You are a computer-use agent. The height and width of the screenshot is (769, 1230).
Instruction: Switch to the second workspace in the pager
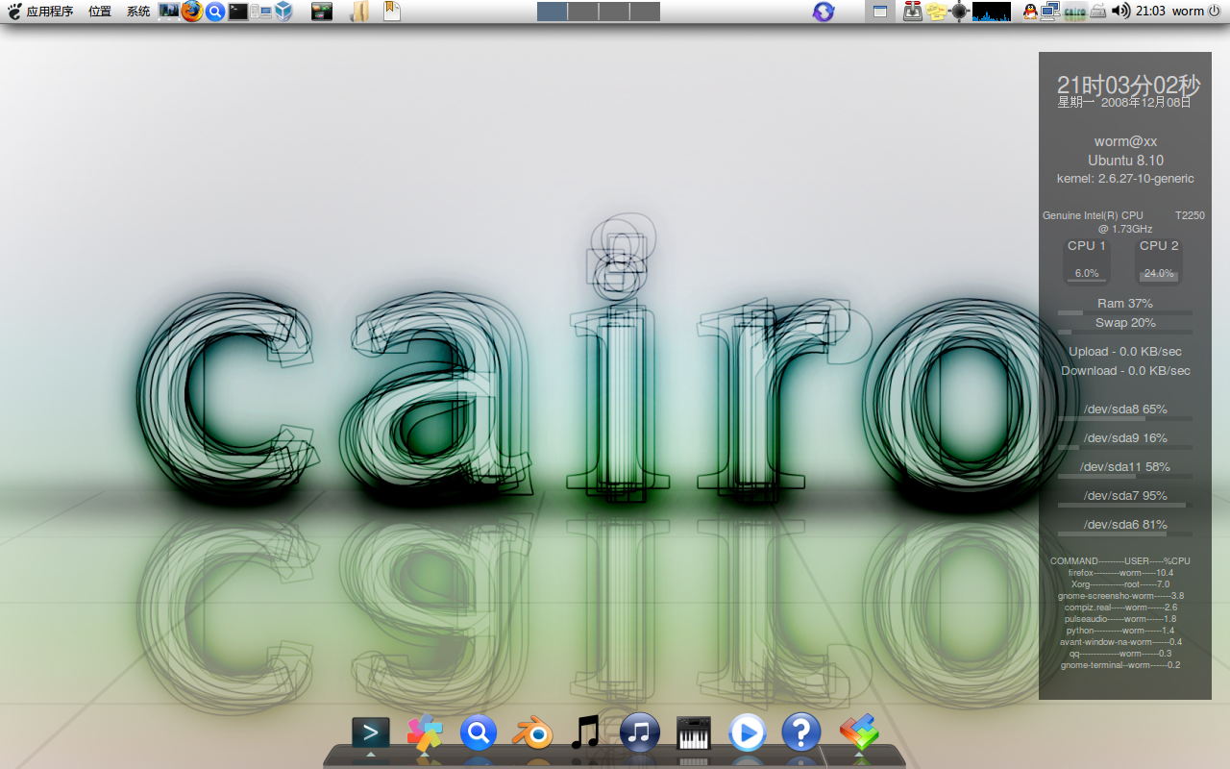tap(582, 12)
